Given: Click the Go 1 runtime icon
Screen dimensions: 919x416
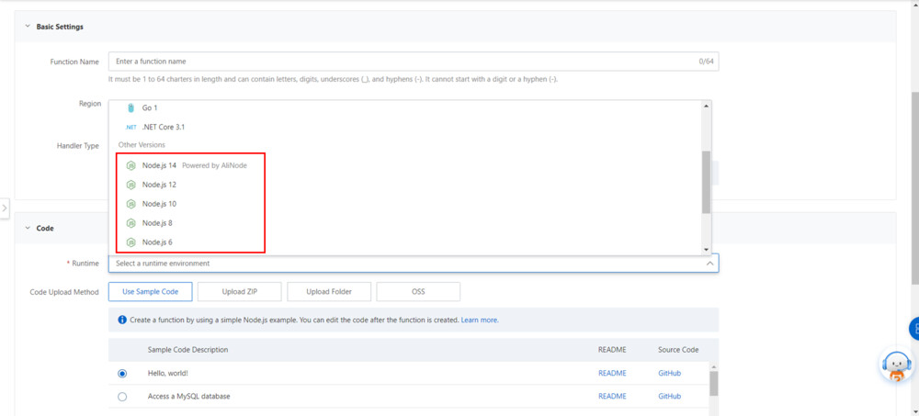Looking at the screenshot, I should (x=130, y=108).
